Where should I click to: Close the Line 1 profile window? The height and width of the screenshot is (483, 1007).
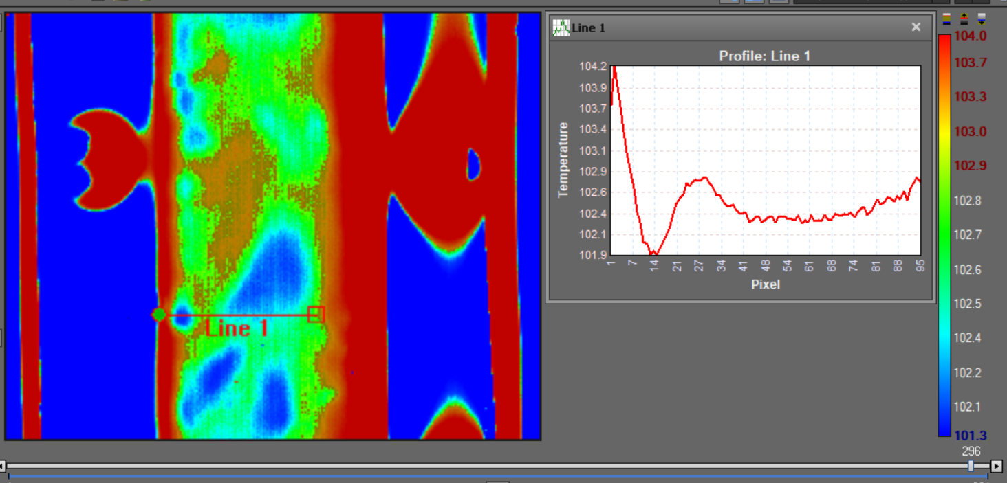pos(916,27)
